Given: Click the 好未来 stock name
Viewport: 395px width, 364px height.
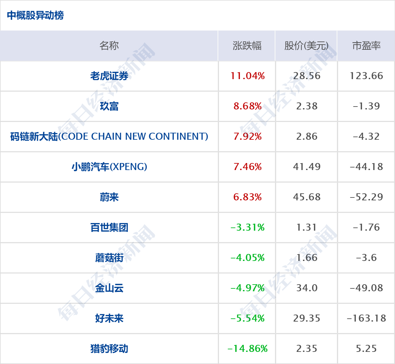Looking at the screenshot, I should (x=109, y=318).
